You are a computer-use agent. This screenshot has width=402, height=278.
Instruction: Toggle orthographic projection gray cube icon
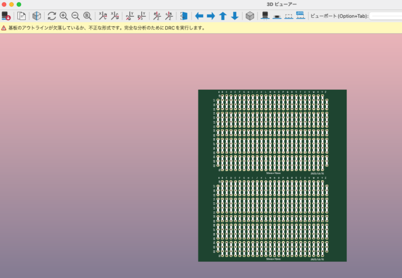click(250, 16)
